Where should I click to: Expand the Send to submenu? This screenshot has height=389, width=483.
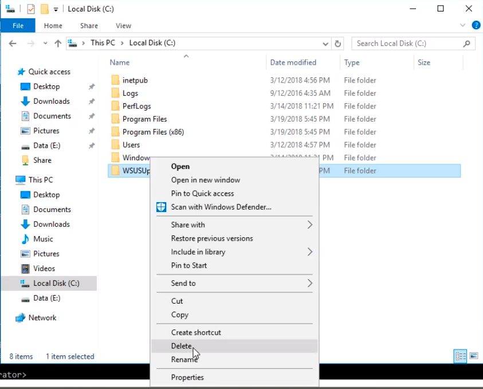234,284
